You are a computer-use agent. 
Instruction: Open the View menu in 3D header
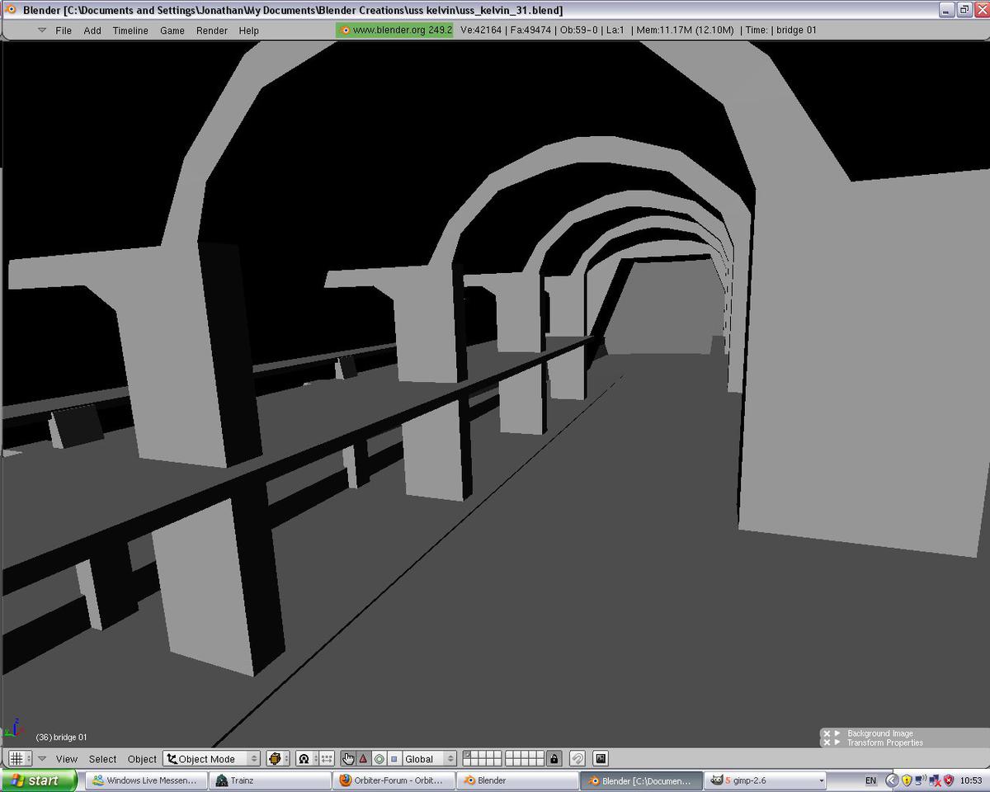pyautogui.click(x=67, y=759)
